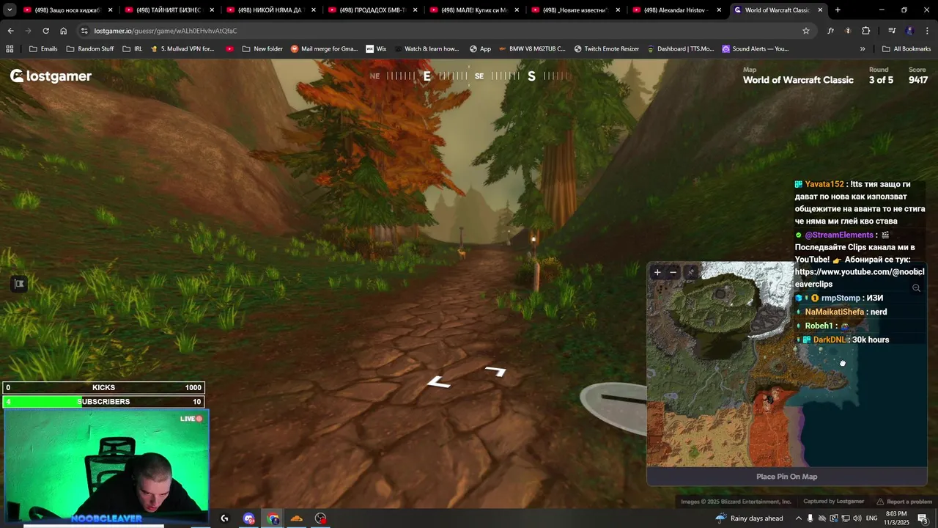The height and width of the screenshot is (528, 938).
Task: Open Report a problem link
Action: [904, 502]
